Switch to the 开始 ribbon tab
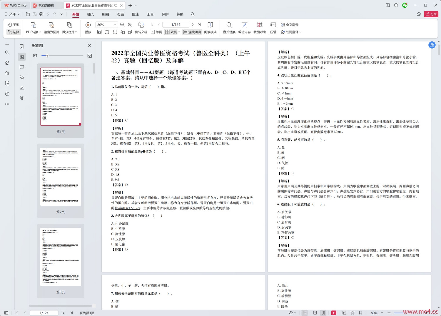Screen dimensions: 441x316 [76, 14]
